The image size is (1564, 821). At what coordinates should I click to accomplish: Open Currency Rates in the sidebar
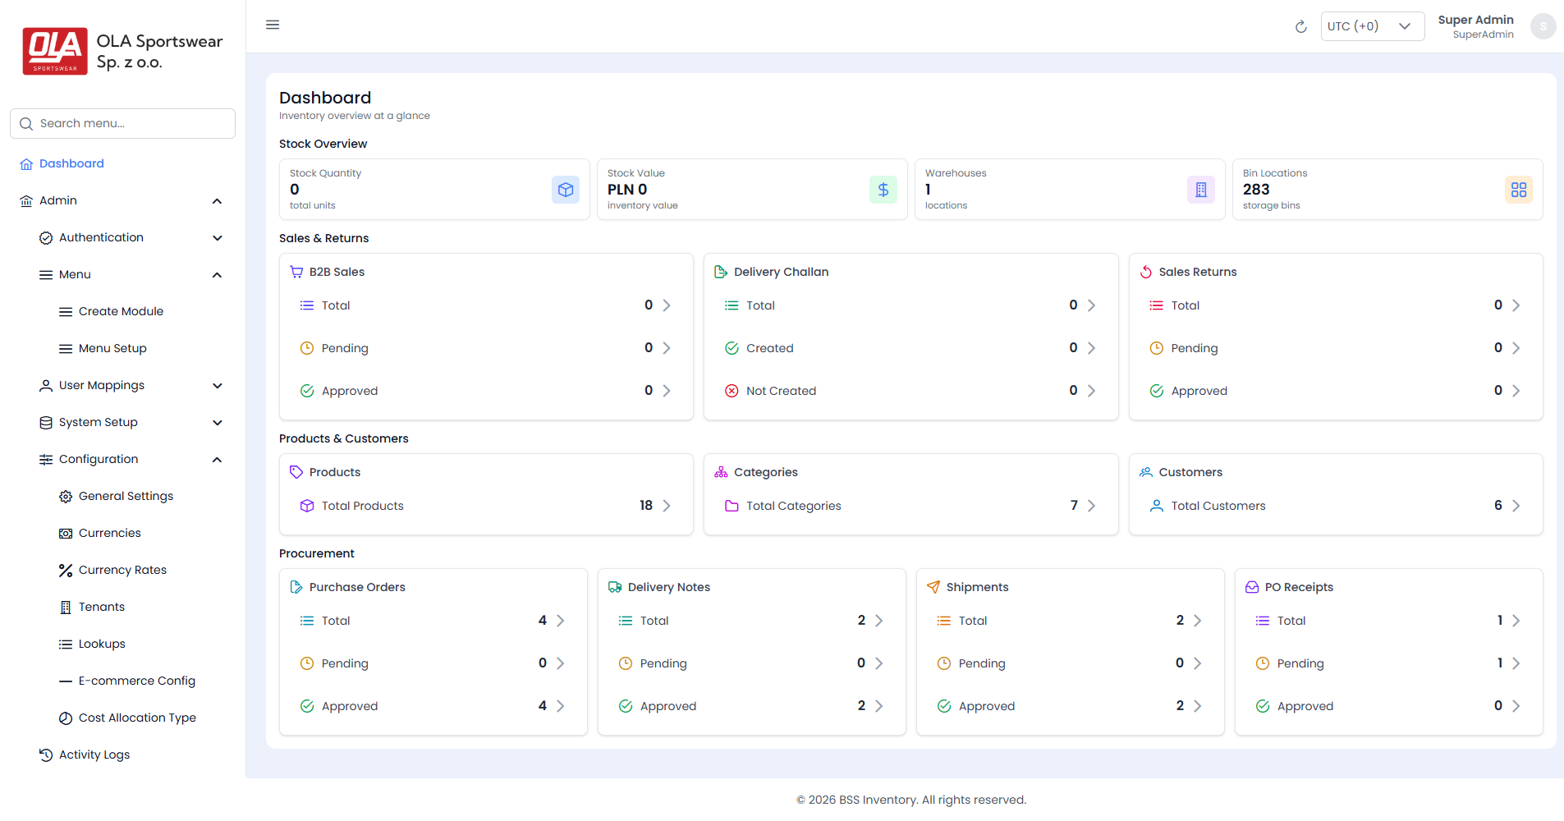click(x=122, y=570)
